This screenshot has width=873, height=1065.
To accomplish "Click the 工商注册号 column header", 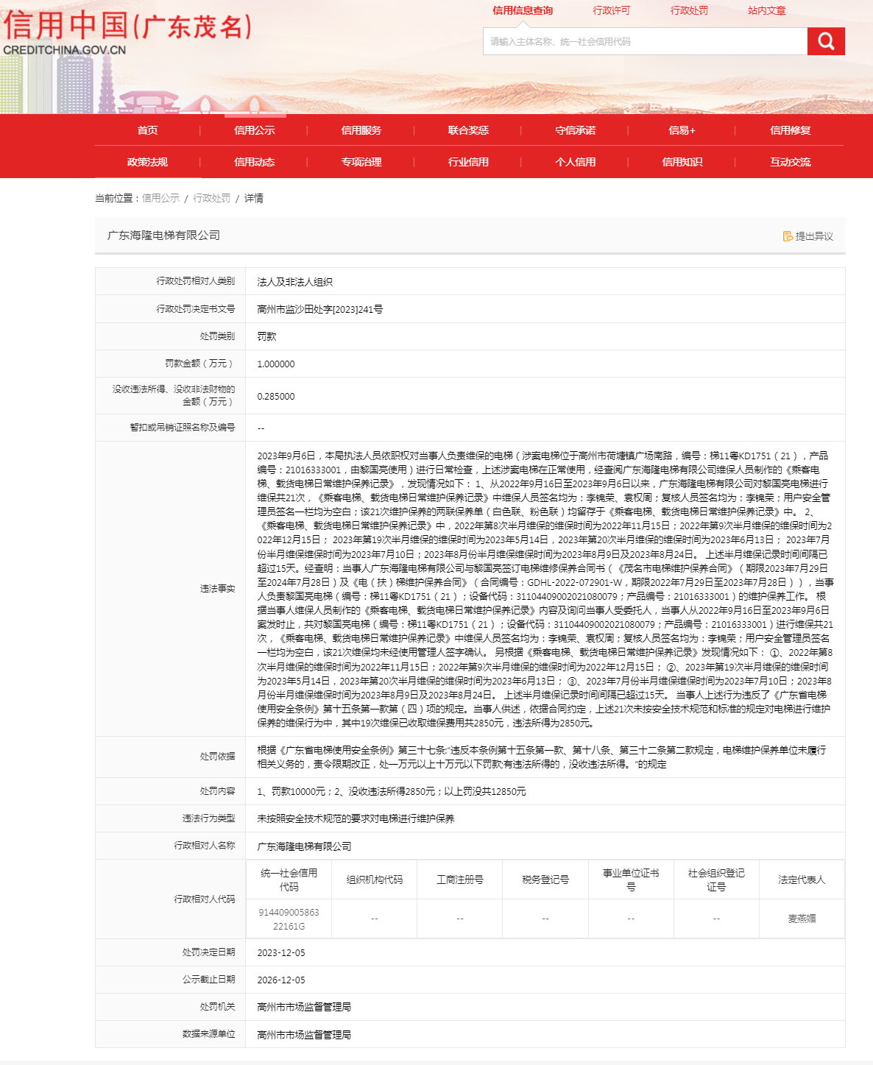I will (460, 880).
